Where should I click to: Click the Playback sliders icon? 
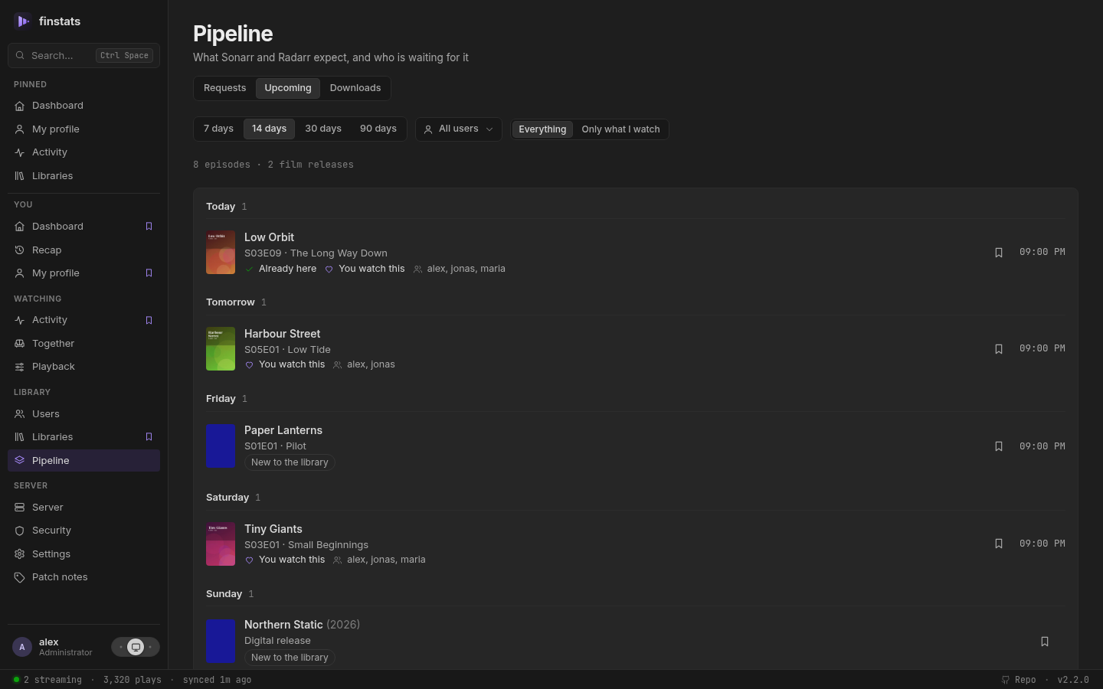[20, 367]
